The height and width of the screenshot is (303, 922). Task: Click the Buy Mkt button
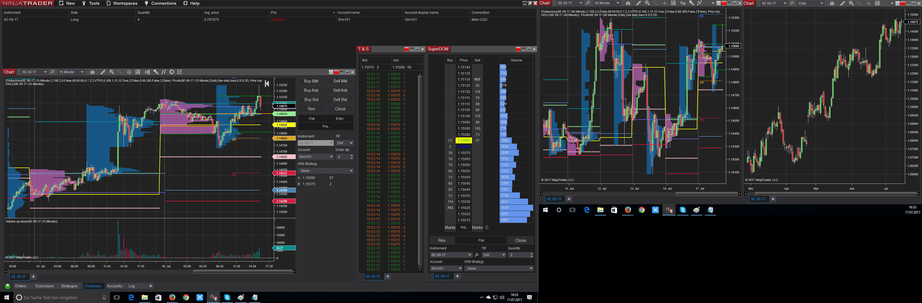311,81
